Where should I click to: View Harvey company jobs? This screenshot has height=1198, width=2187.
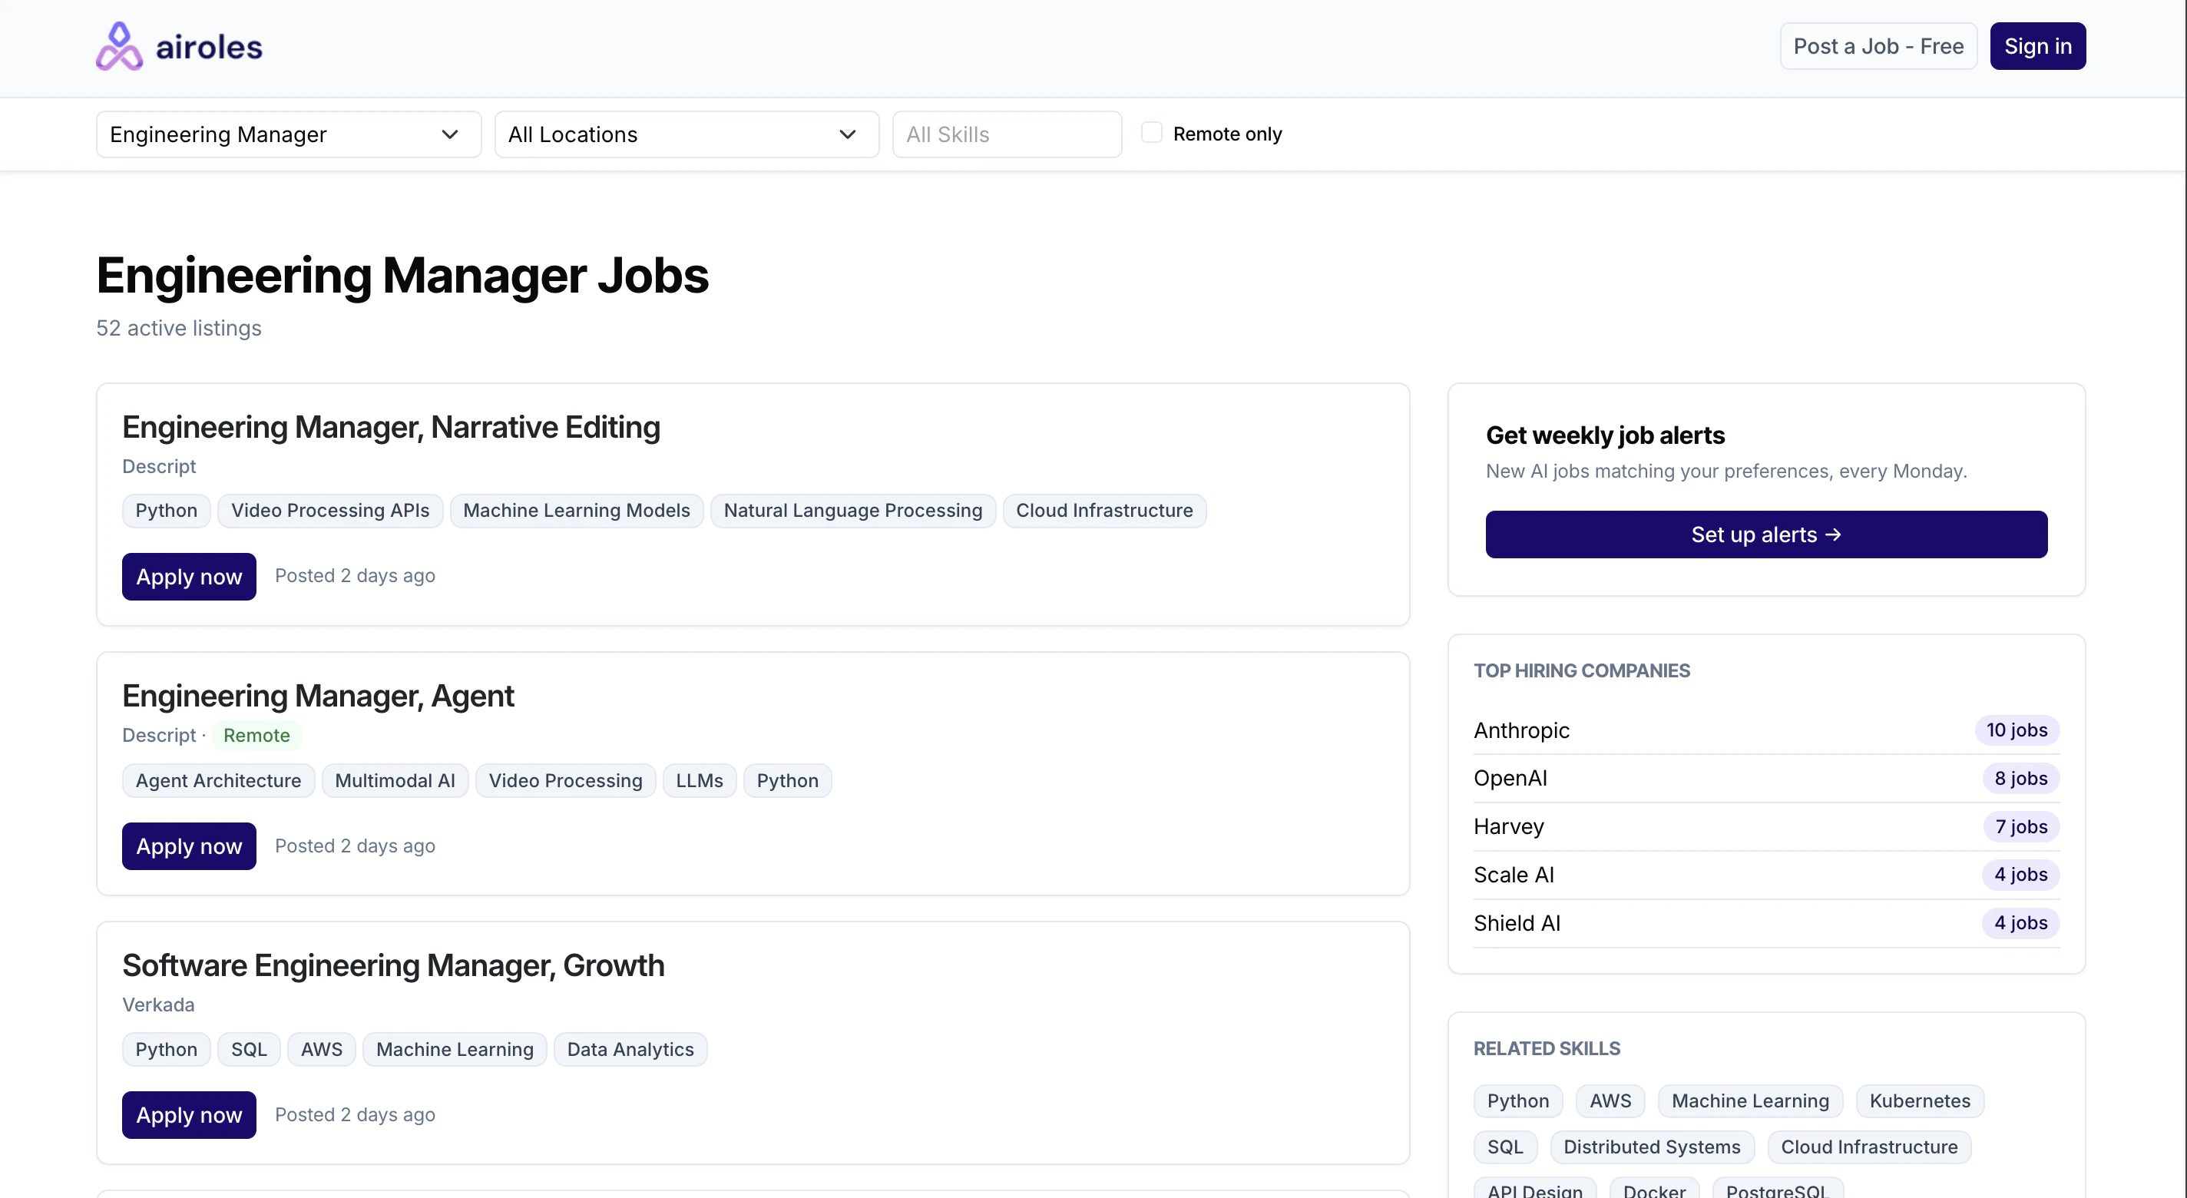pos(1508,826)
